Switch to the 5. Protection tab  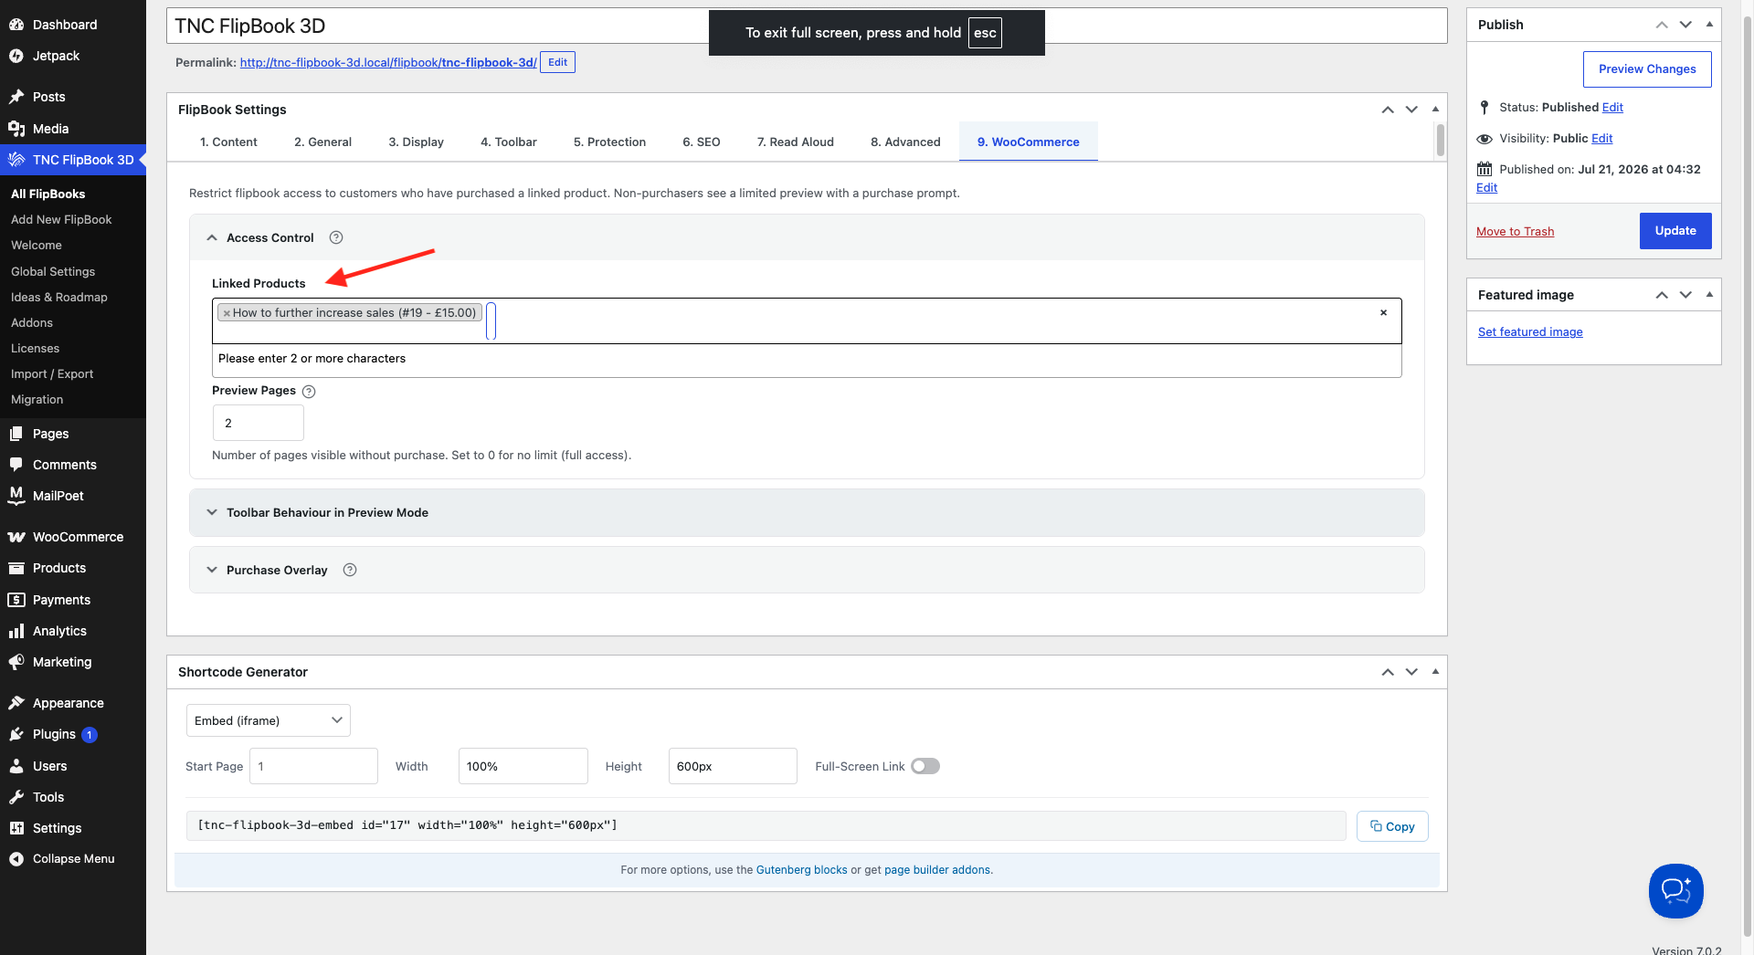(609, 142)
